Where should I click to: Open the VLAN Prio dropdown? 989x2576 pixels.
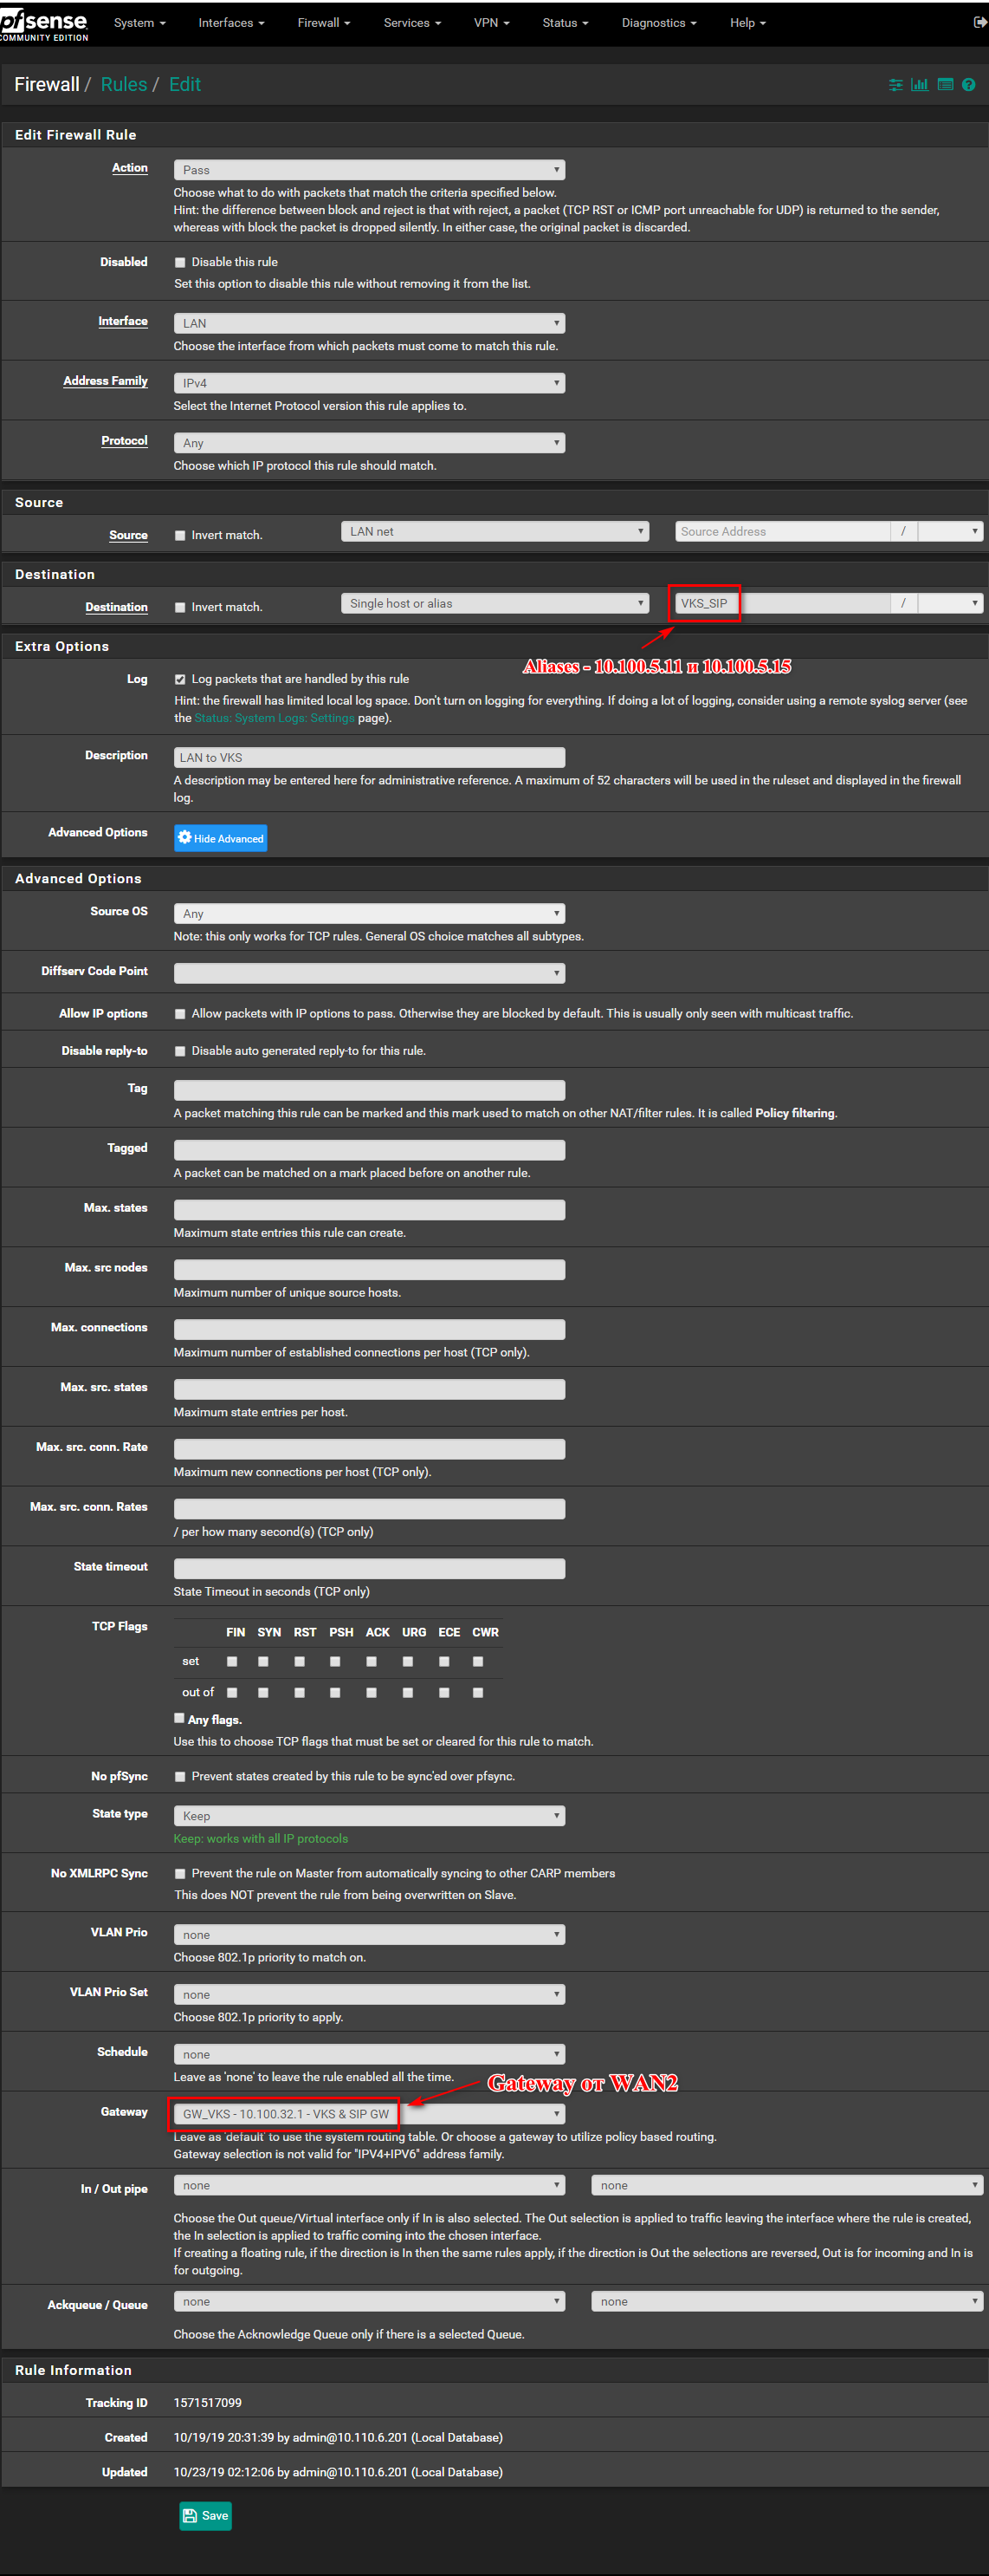pyautogui.click(x=370, y=1935)
